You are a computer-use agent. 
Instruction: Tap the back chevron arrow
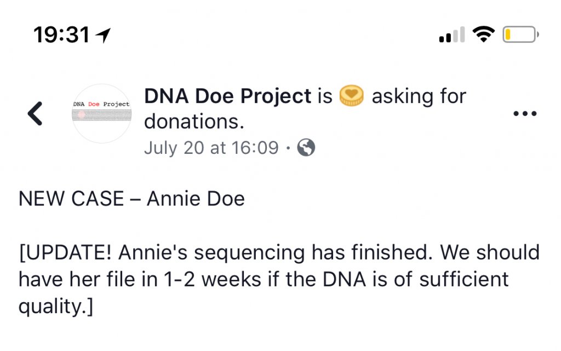click(x=35, y=114)
